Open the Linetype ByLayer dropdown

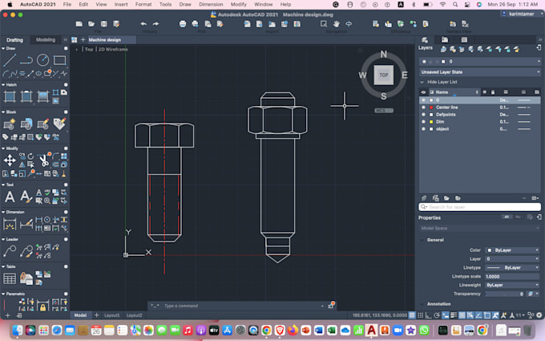(512, 267)
